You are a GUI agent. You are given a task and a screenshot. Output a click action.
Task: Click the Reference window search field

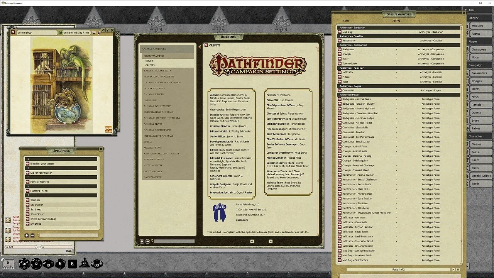point(174,241)
